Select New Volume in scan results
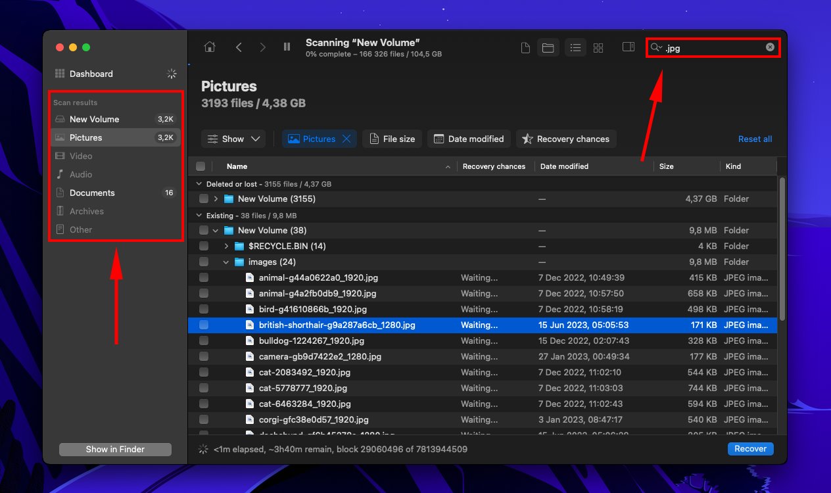The image size is (831, 493). [116, 119]
